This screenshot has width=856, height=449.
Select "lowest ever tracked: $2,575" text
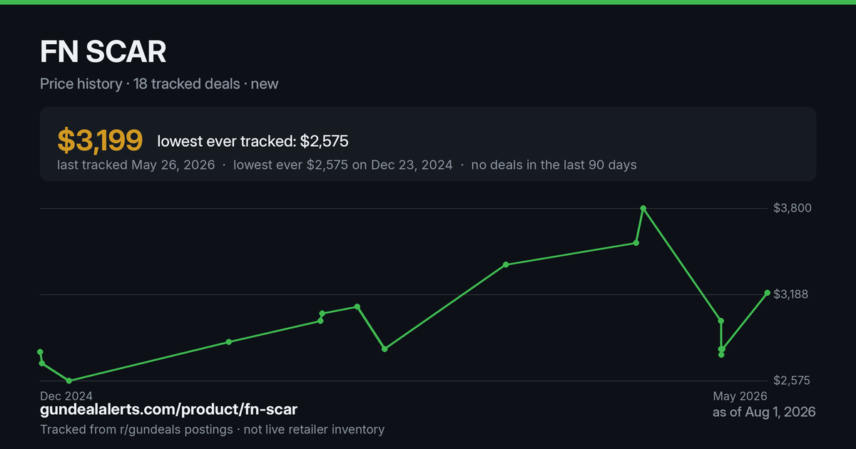(253, 141)
